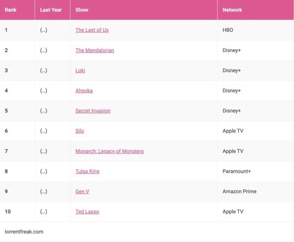
Task: Open the Secret Invasion link
Action: click(x=93, y=111)
